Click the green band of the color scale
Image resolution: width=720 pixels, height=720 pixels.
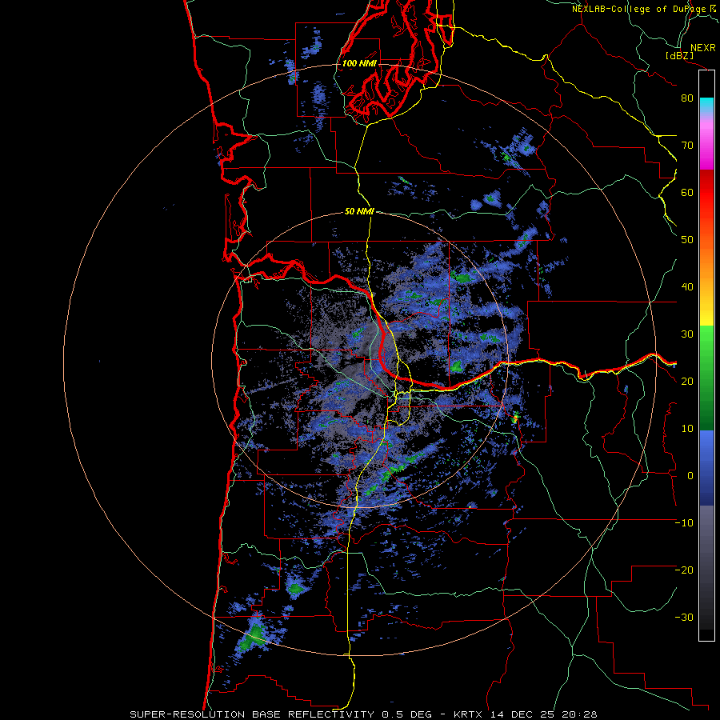[706, 378]
